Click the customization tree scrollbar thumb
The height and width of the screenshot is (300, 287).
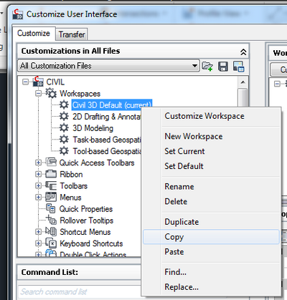pyautogui.click(x=243, y=97)
